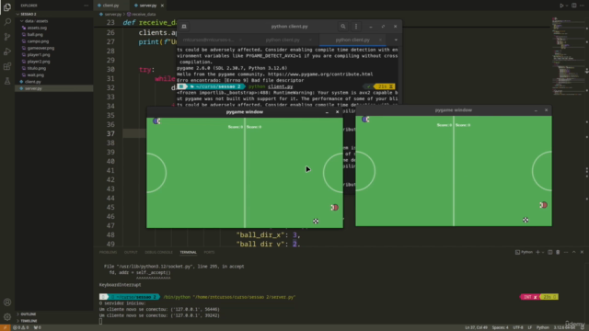
Task: Add a new terminal with plus icon
Action: click(537, 252)
